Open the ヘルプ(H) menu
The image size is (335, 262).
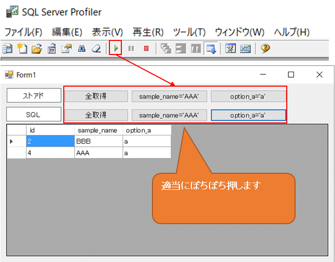(x=292, y=32)
